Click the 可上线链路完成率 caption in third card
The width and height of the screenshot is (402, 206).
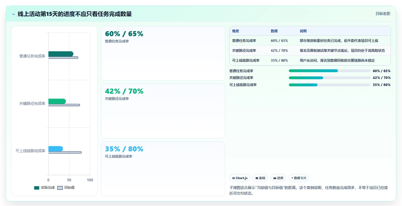pyautogui.click(x=119, y=156)
